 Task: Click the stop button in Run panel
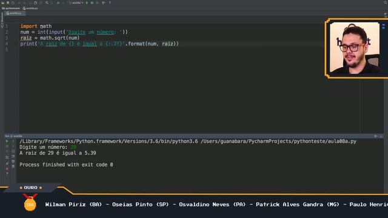click(7, 147)
